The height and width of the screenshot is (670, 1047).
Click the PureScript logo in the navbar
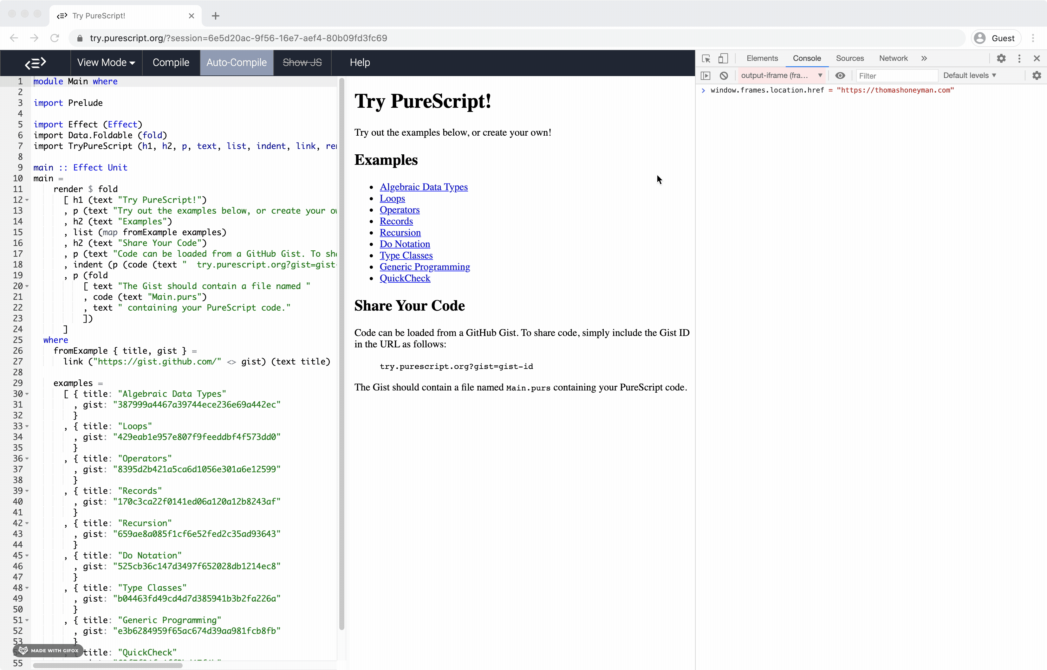(35, 63)
